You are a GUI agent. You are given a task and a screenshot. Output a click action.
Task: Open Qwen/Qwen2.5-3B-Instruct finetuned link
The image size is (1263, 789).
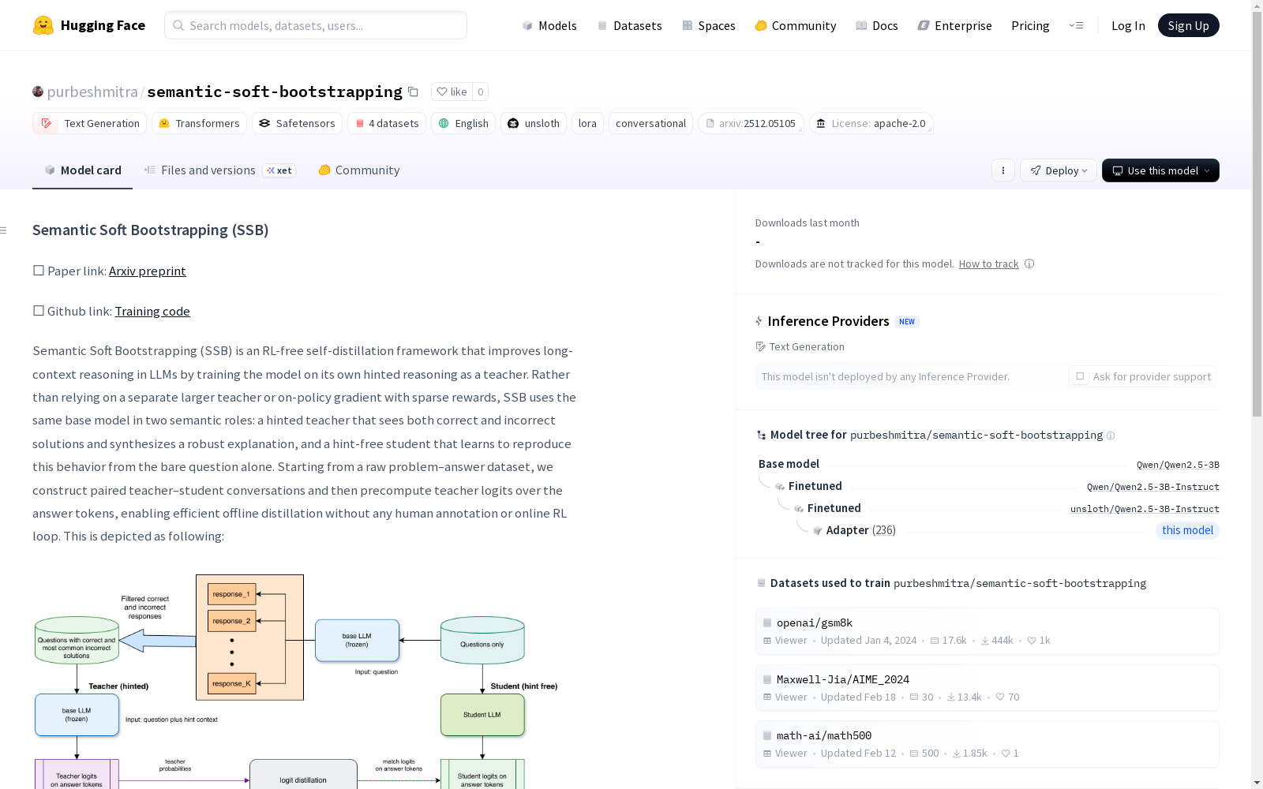(x=1153, y=487)
